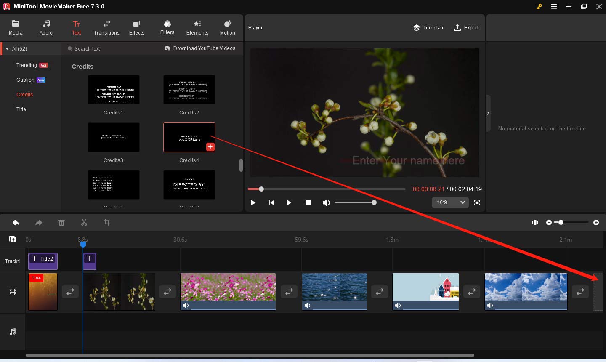Select the Title video clip
Image resolution: width=606 pixels, height=362 pixels.
coord(43,292)
